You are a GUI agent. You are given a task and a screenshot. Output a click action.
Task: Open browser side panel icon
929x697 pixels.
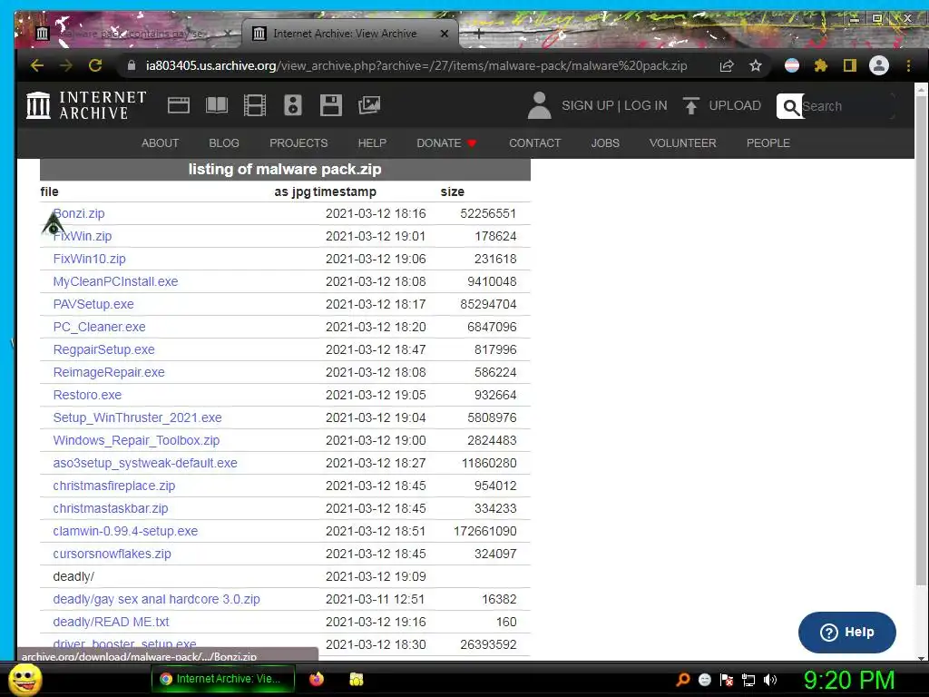click(x=849, y=65)
